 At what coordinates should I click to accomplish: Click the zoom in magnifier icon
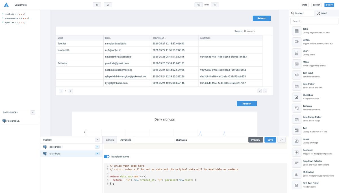215,5
